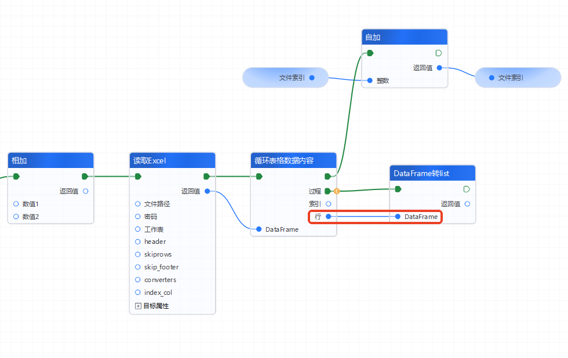Expand the 目标属性 section in 读取Excel
Viewport: 568px width, 358px height.
[138, 305]
